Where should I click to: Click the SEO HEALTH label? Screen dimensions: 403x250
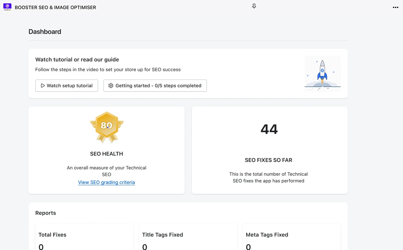(106, 154)
